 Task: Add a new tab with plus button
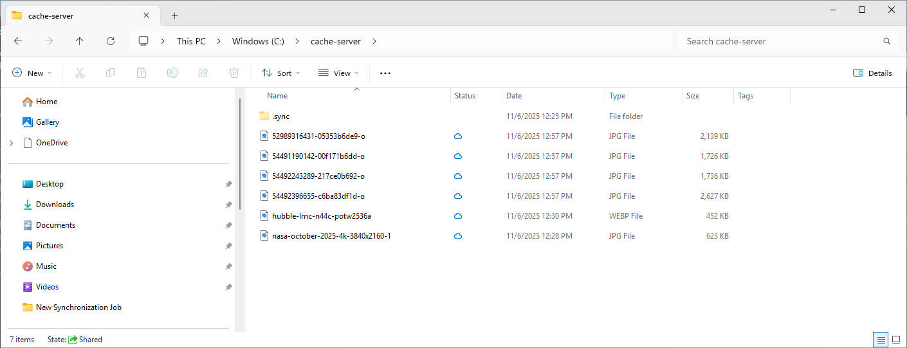coord(174,16)
